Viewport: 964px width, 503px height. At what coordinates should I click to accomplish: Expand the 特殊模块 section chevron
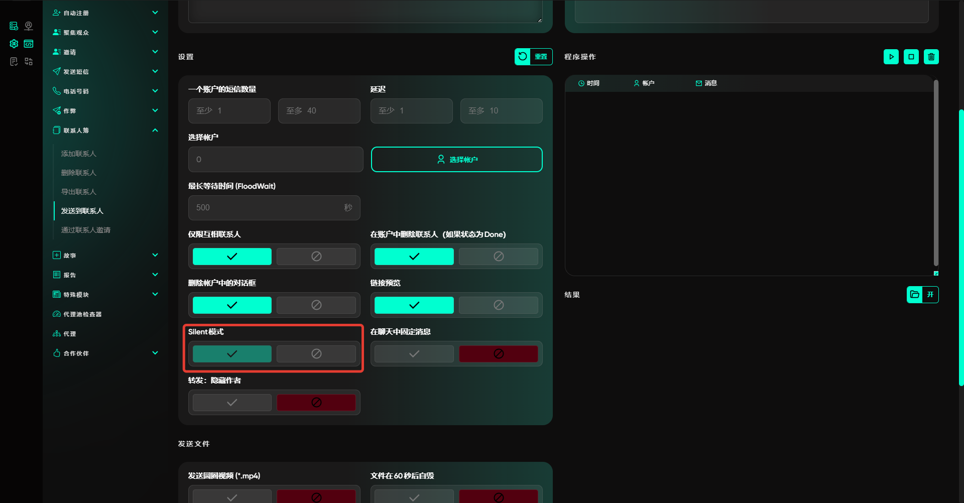[x=155, y=294]
